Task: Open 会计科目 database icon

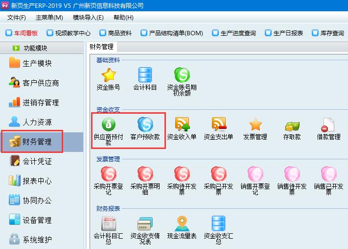Action: pos(145,75)
